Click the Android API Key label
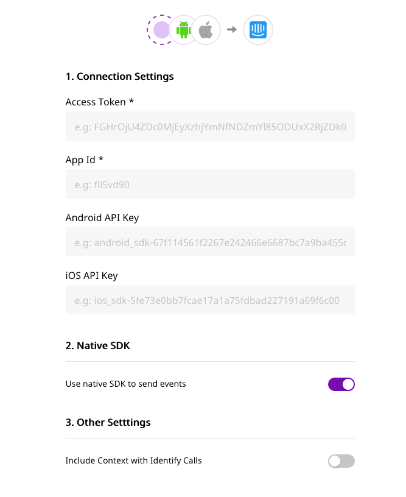Viewport: 406px width, 497px height. pyautogui.click(x=102, y=217)
